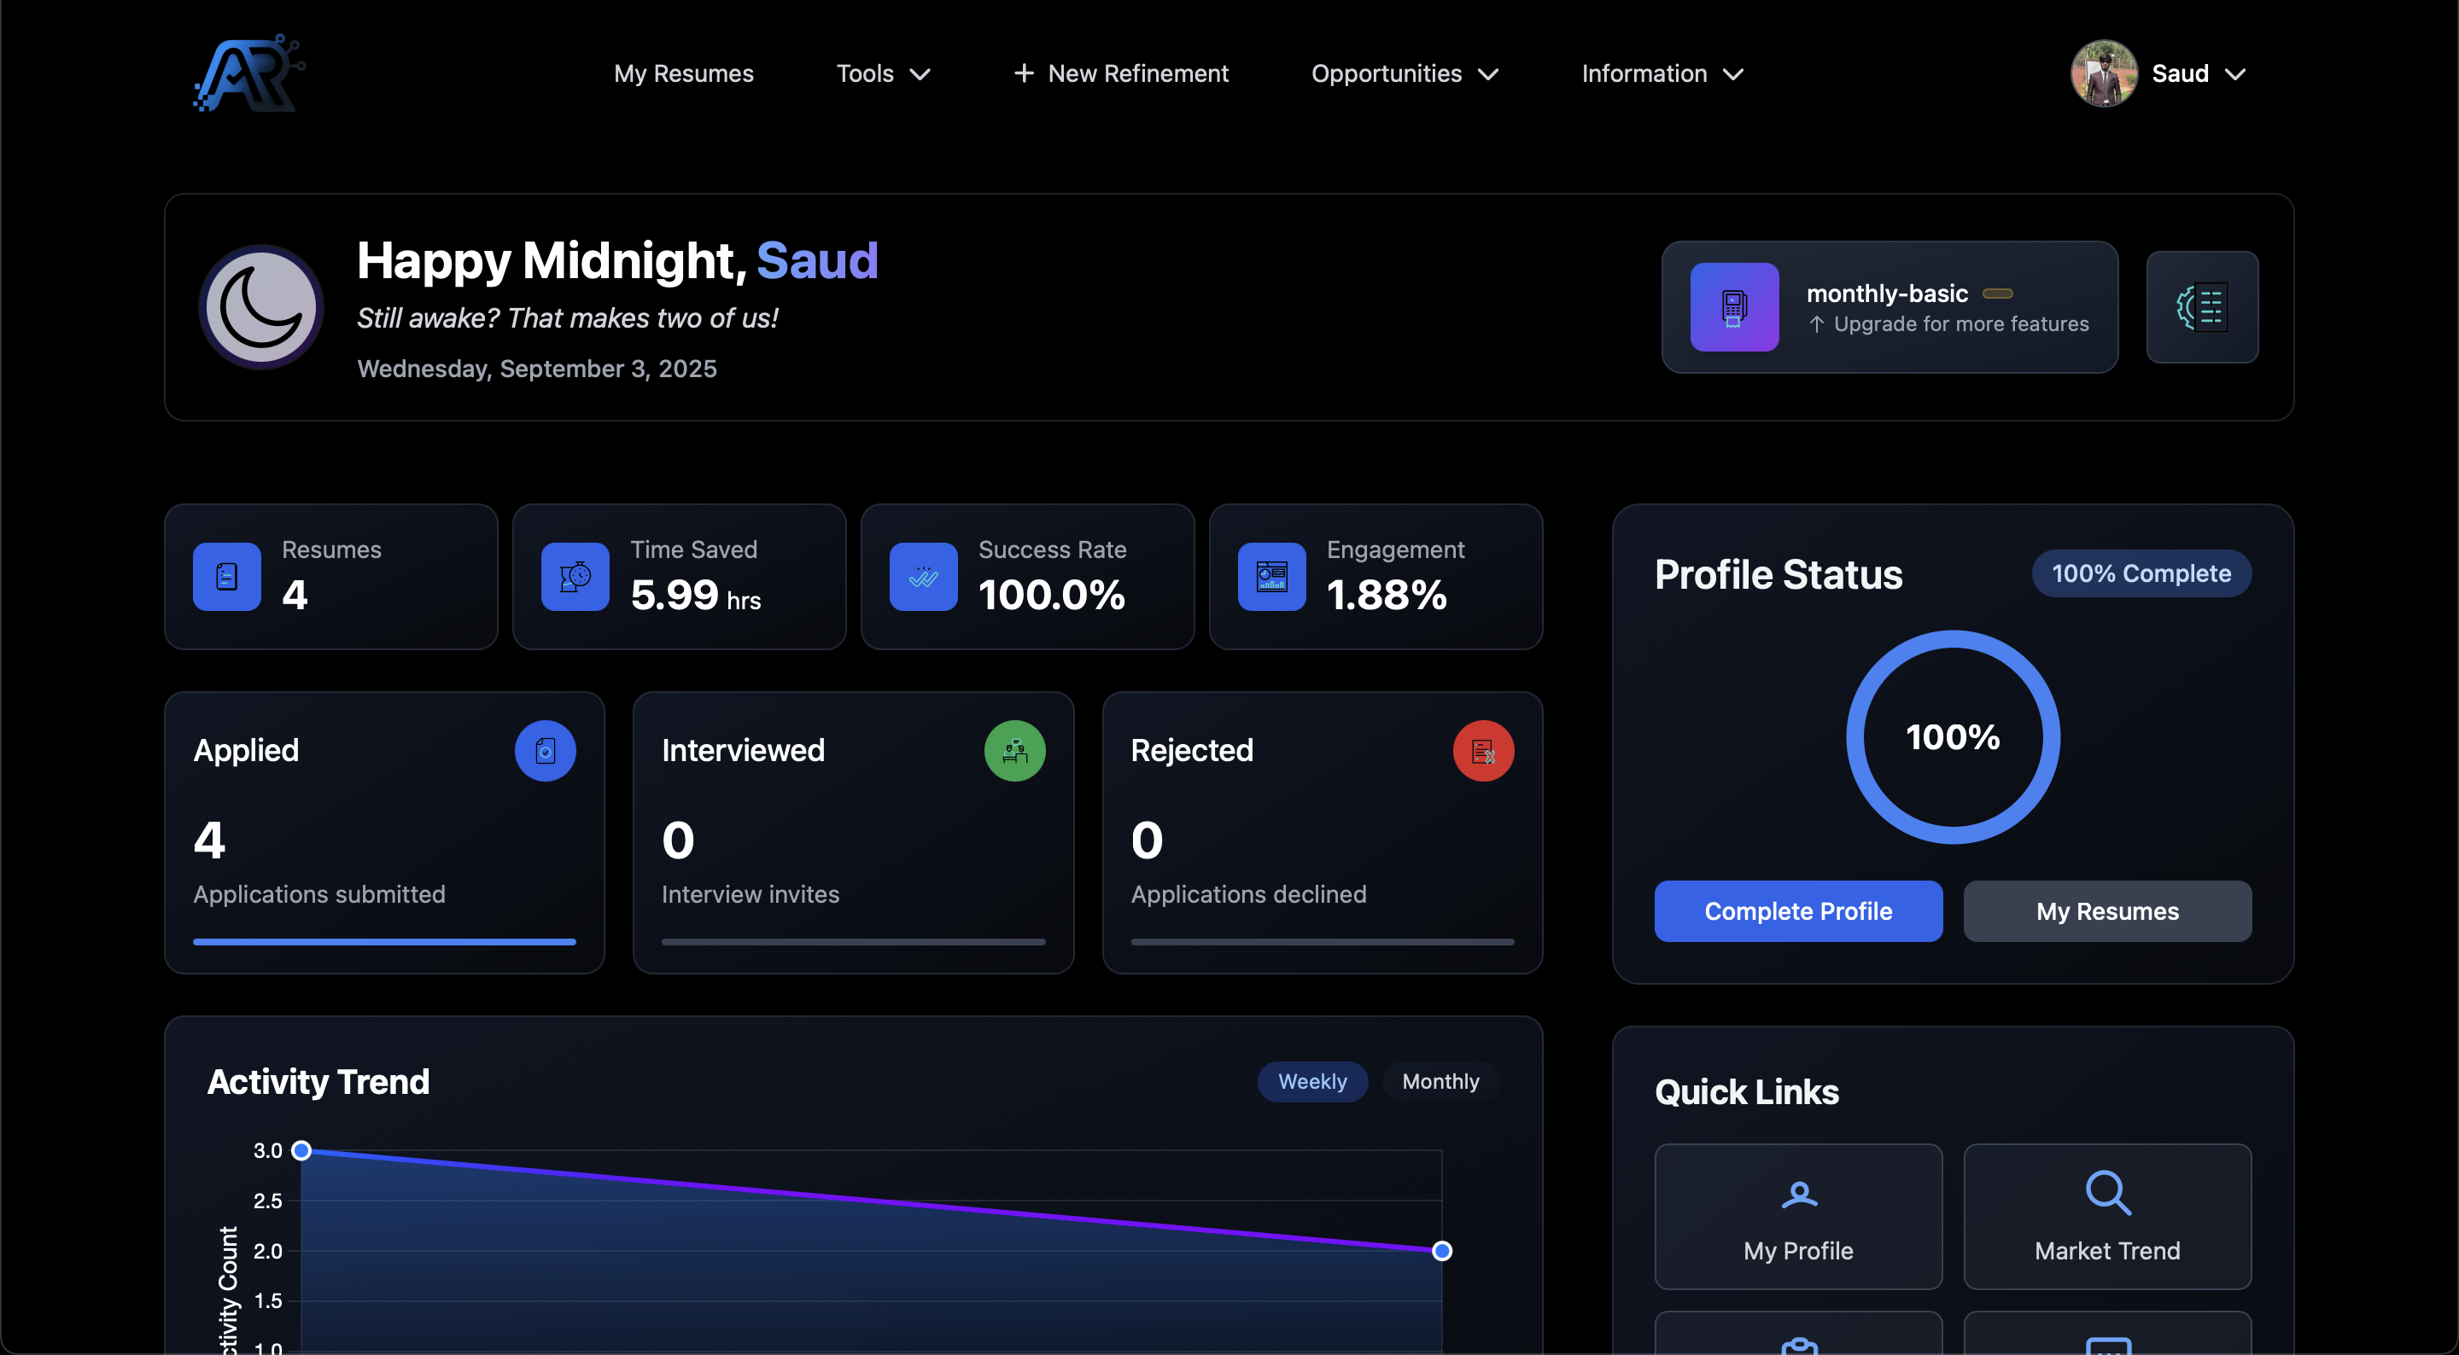Click the Engagement stat icon
The width and height of the screenshot is (2459, 1355).
pos(1271,576)
